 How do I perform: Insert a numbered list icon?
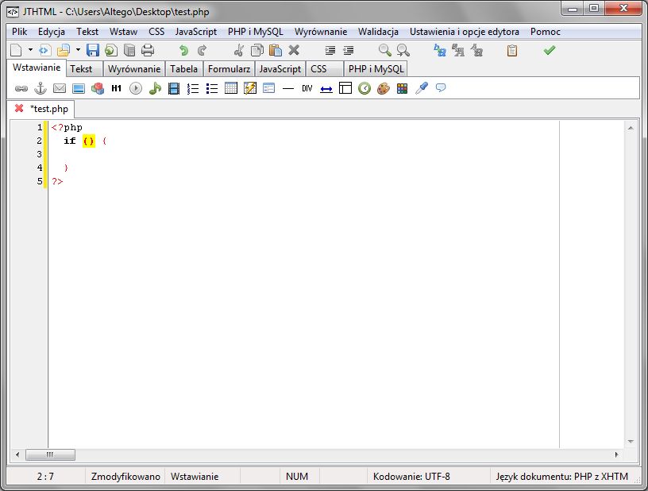coord(193,88)
